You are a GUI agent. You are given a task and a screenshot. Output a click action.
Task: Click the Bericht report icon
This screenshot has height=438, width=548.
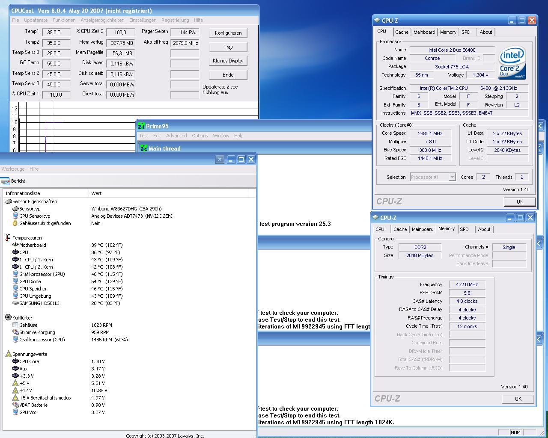coord(5,181)
